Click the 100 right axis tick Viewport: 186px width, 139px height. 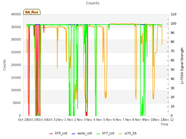pyautogui.click(x=174, y=23)
